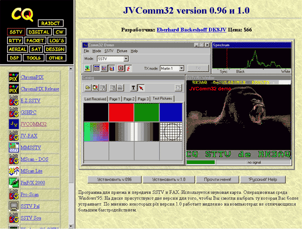Click the icon next to GSHPC

pos(14,113)
